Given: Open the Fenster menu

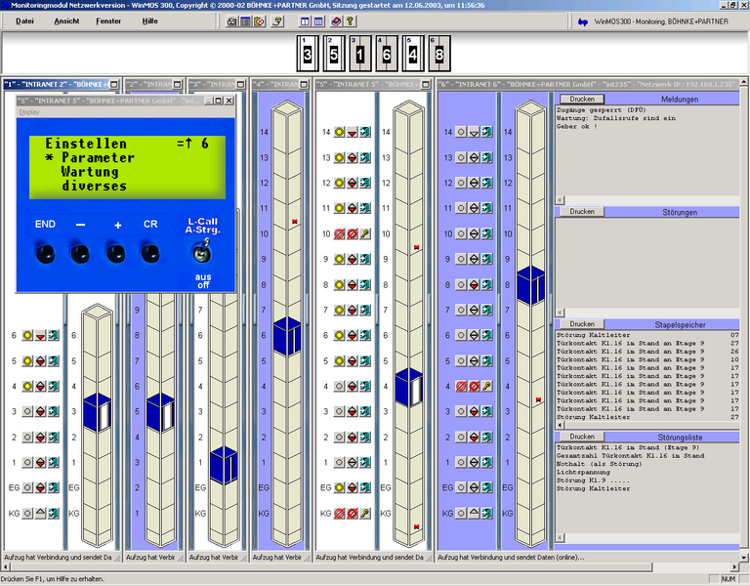Looking at the screenshot, I should point(109,21).
